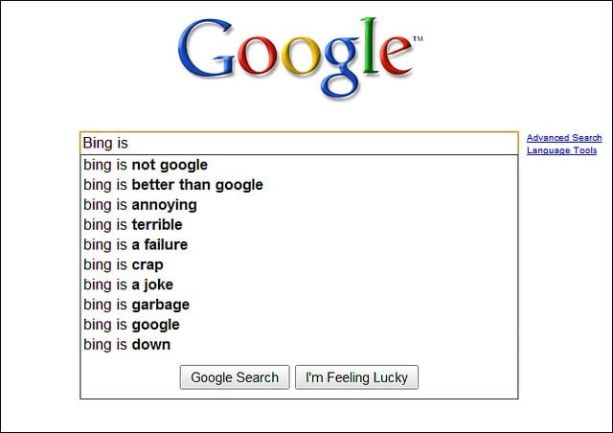Focus the search box containing "Bing is"

pyautogui.click(x=299, y=144)
